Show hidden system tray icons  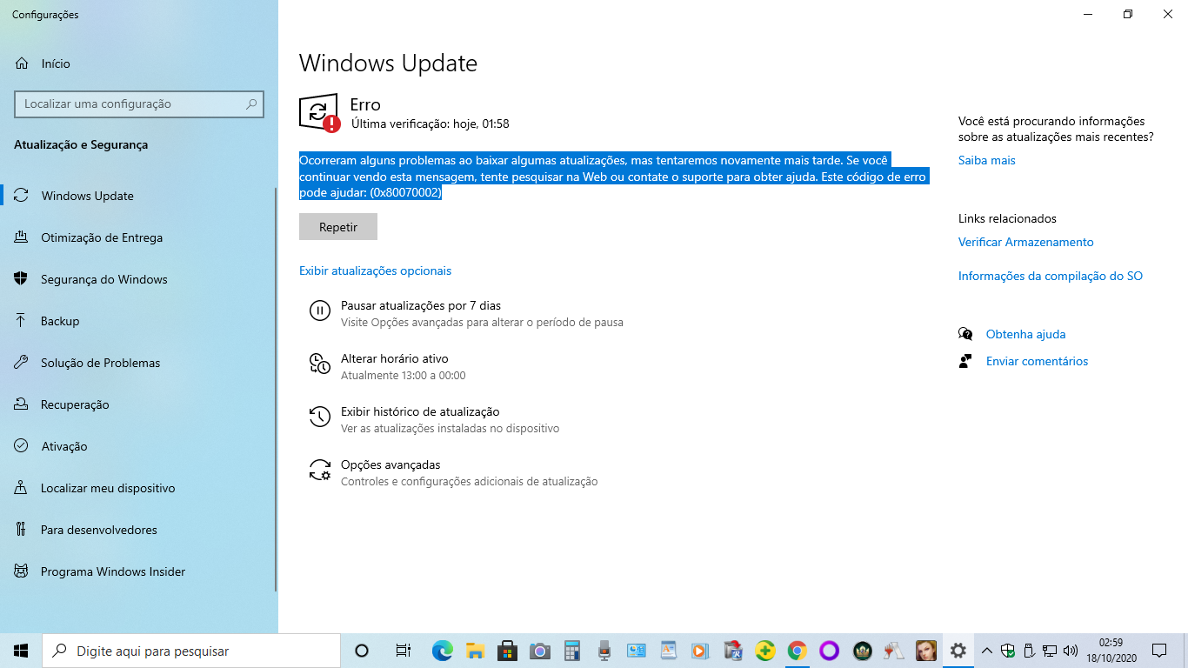tap(987, 651)
